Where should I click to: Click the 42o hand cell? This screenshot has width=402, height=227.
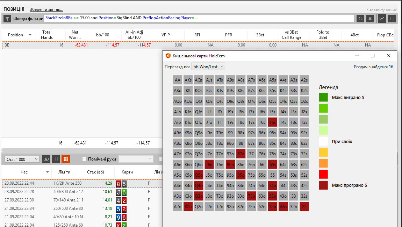tap(283, 206)
